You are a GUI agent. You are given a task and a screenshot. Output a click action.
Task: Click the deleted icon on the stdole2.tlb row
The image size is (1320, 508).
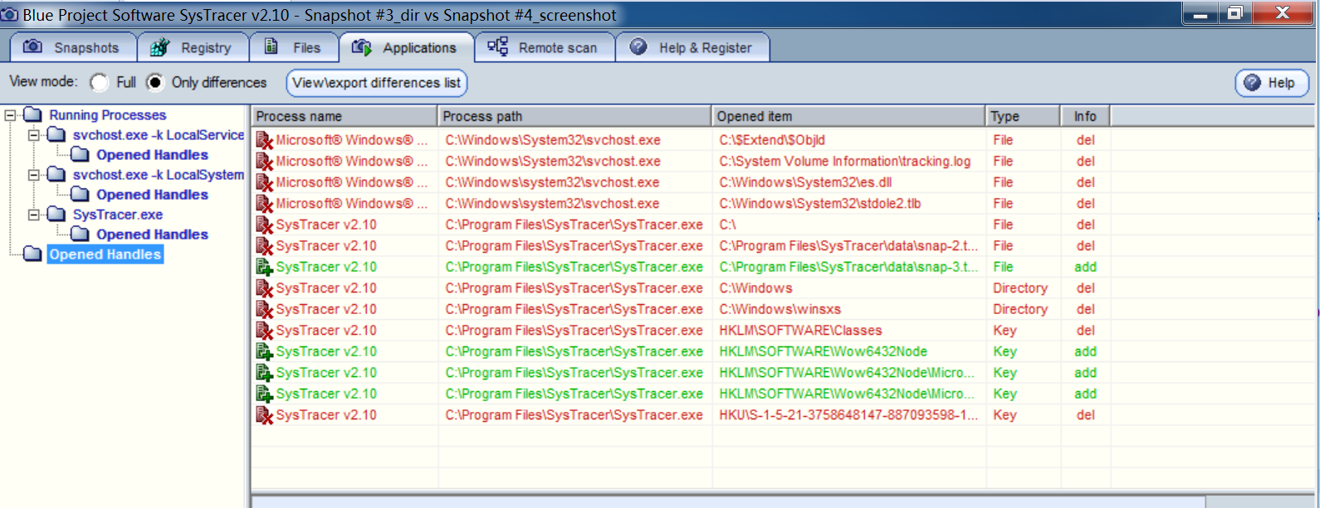click(x=264, y=204)
